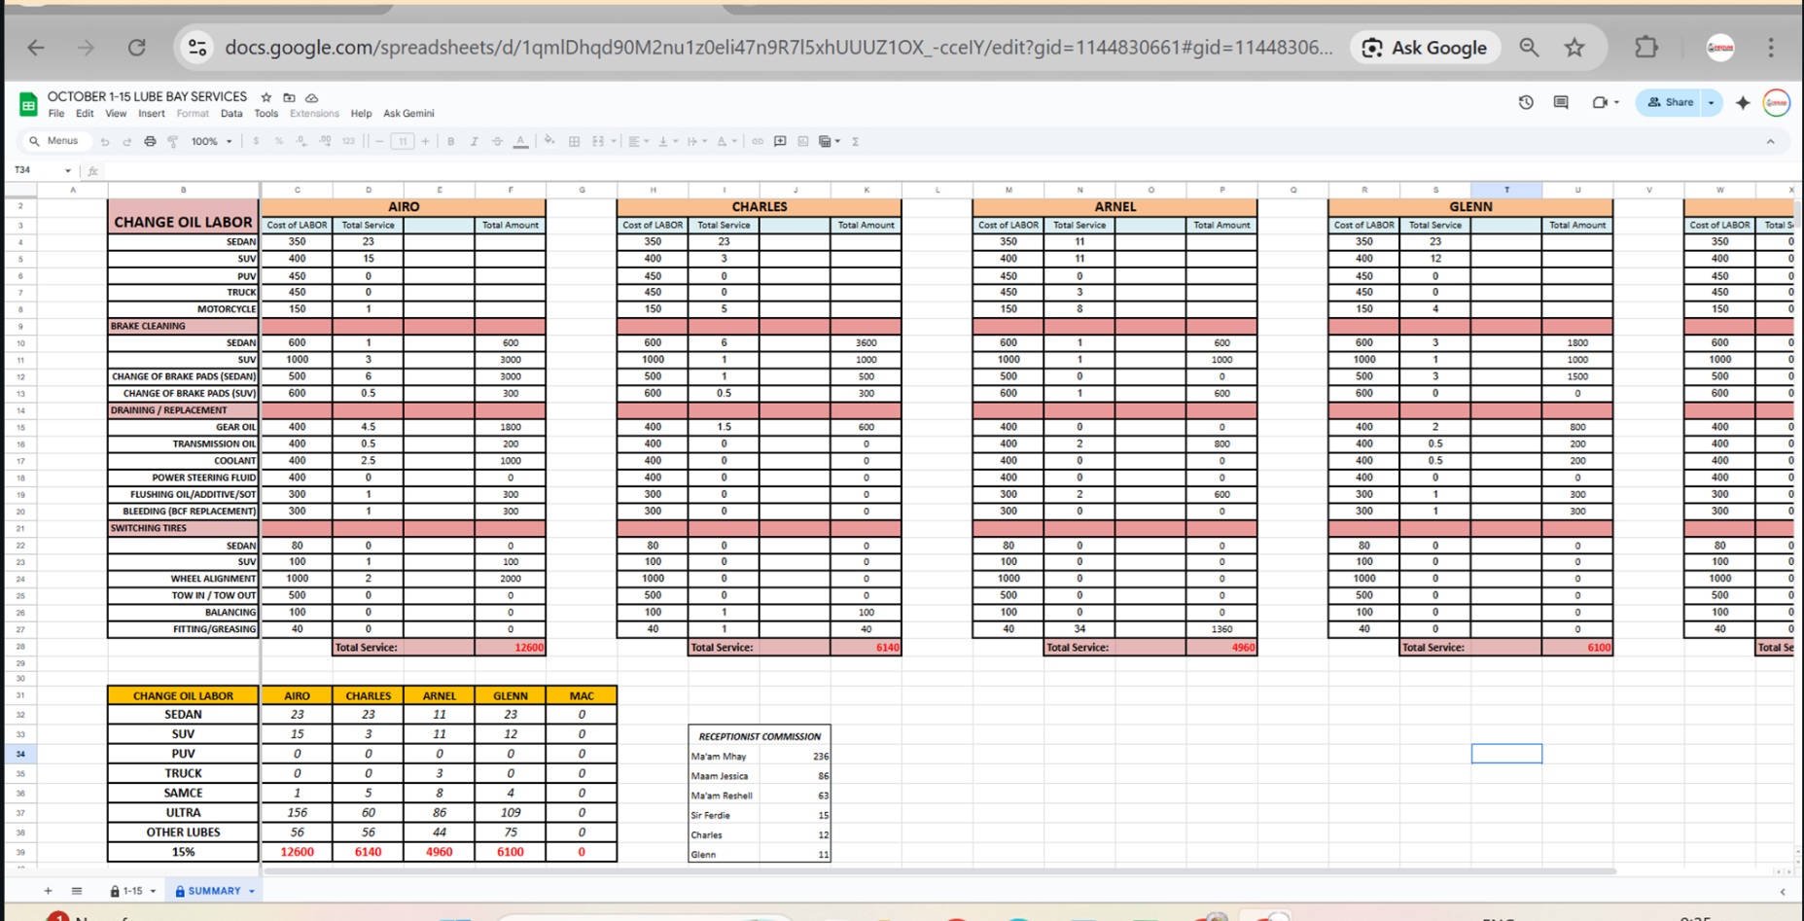Expand the merge type dropdown arrow

(614, 142)
